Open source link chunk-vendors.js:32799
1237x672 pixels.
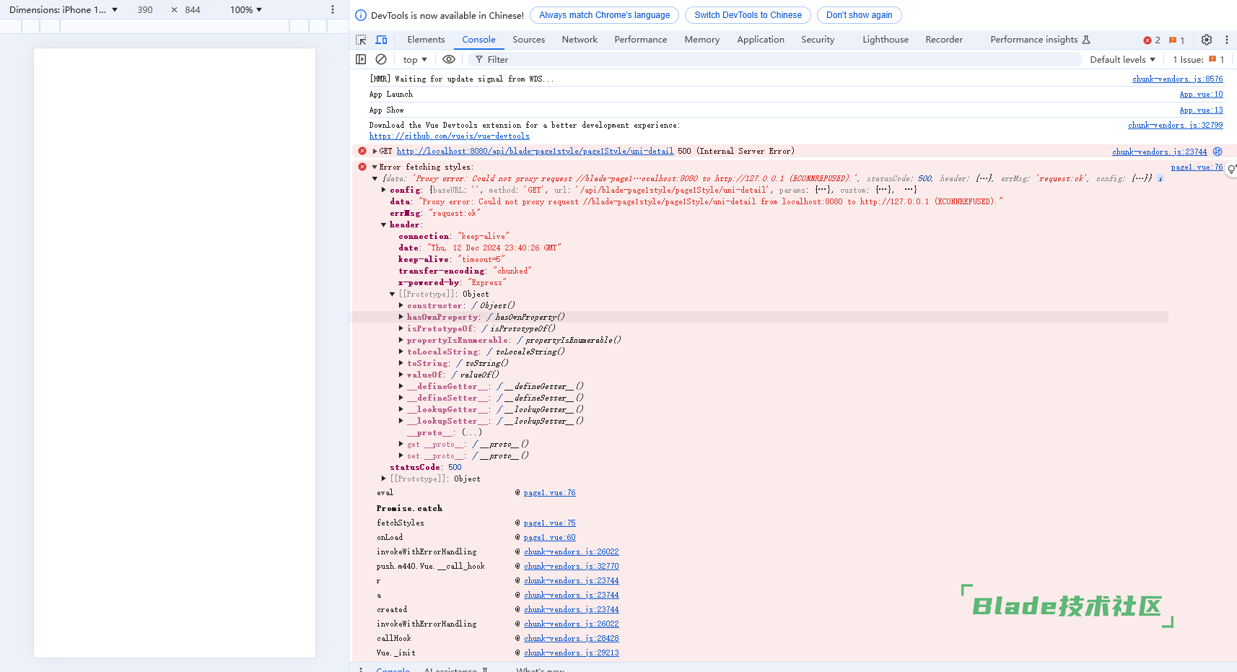[1176, 125]
